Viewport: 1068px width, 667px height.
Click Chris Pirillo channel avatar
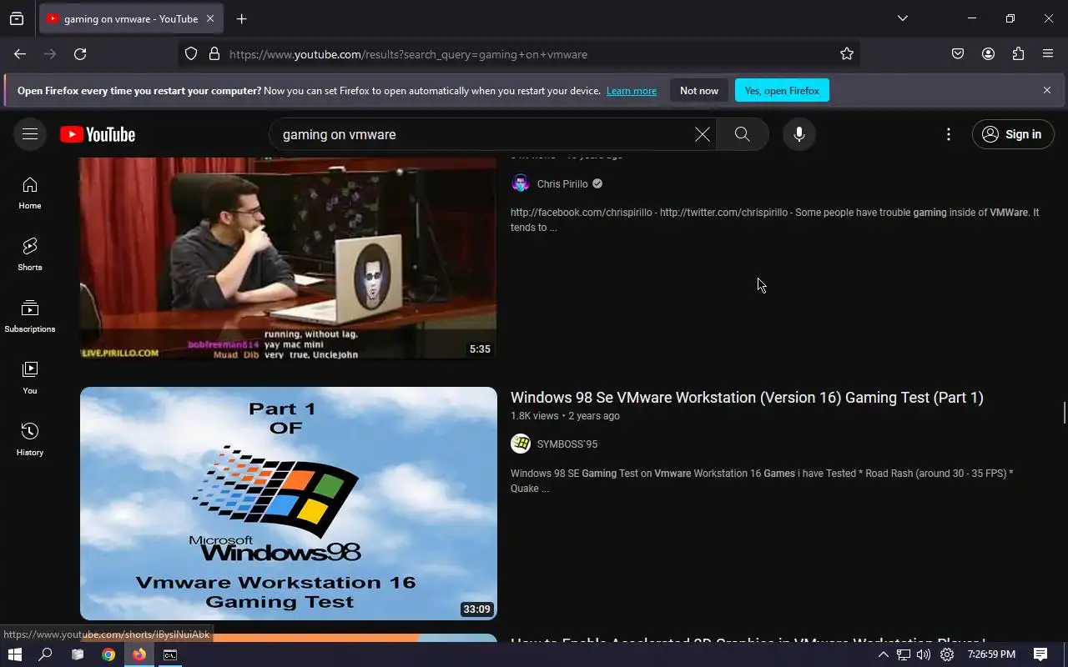521,183
